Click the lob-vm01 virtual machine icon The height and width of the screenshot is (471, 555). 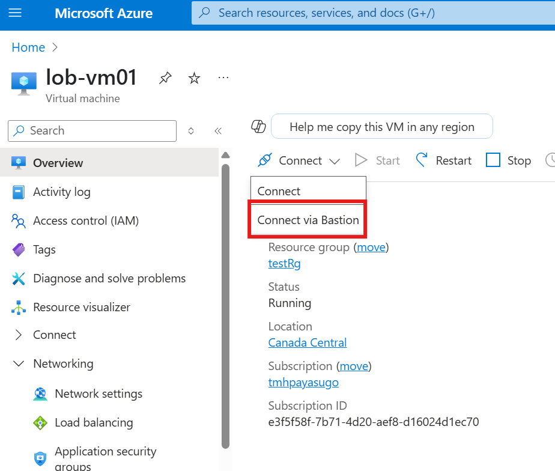pos(23,84)
